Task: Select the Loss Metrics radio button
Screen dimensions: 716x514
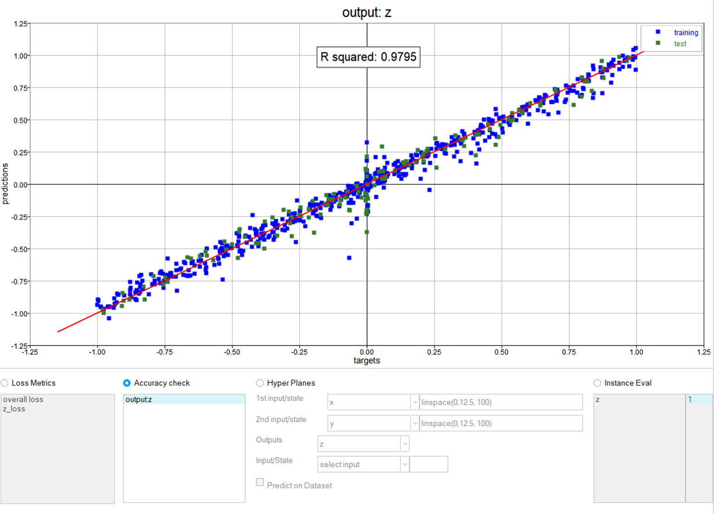Action: coord(5,383)
